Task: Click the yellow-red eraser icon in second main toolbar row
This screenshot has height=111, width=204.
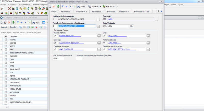Action: [x=42, y=13]
